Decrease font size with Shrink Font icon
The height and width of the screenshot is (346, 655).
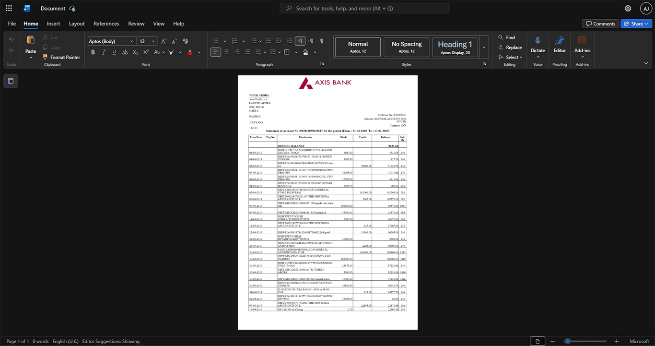pyautogui.click(x=175, y=41)
